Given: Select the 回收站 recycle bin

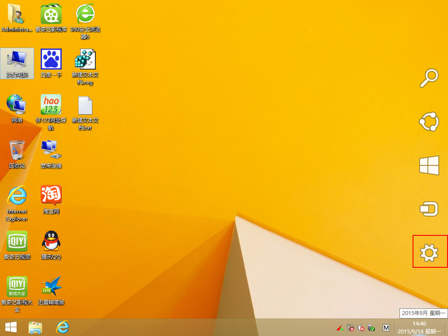Looking at the screenshot, I should pyautogui.click(x=17, y=154).
